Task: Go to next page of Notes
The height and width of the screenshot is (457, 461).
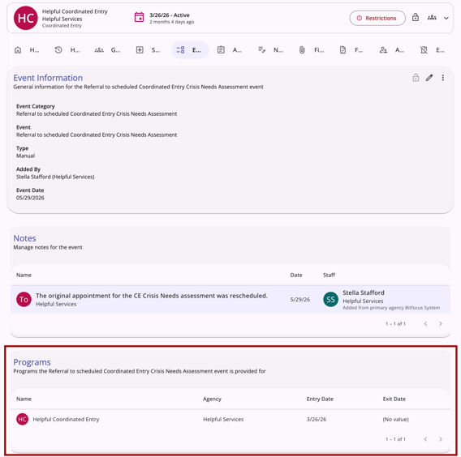Action: click(441, 324)
